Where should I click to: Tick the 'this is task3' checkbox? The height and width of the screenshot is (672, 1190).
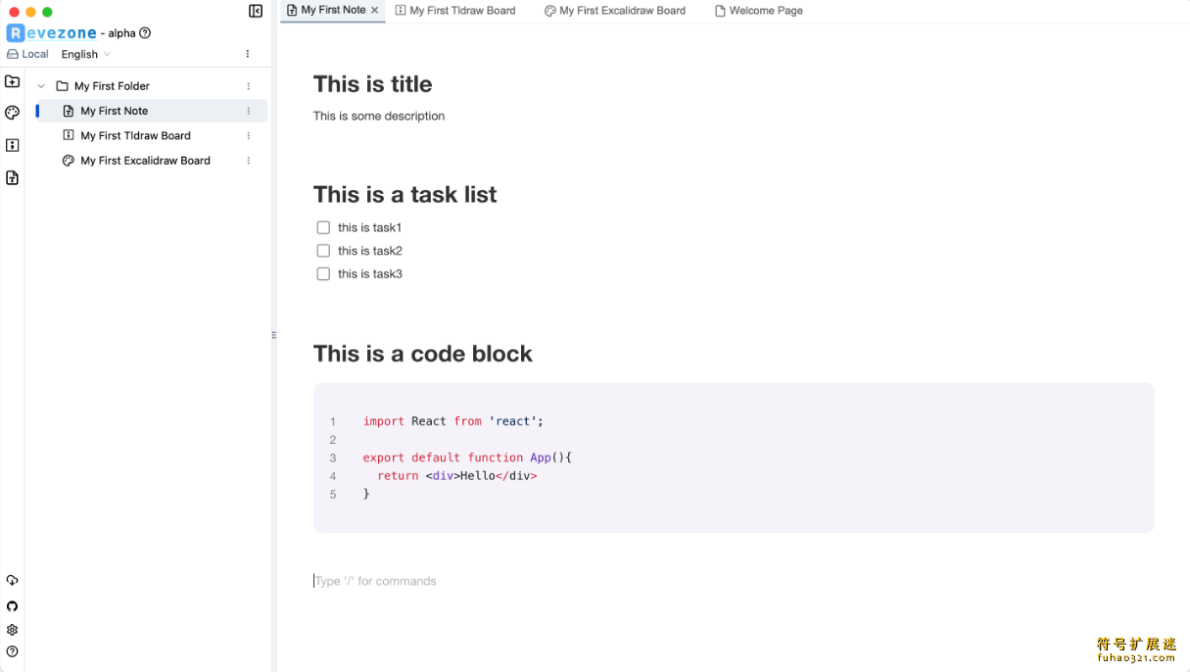[x=323, y=273]
